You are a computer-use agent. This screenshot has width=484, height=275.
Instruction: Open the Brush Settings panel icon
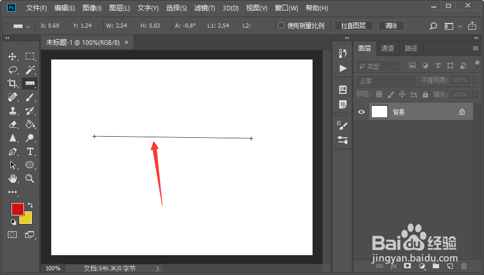[x=343, y=125]
